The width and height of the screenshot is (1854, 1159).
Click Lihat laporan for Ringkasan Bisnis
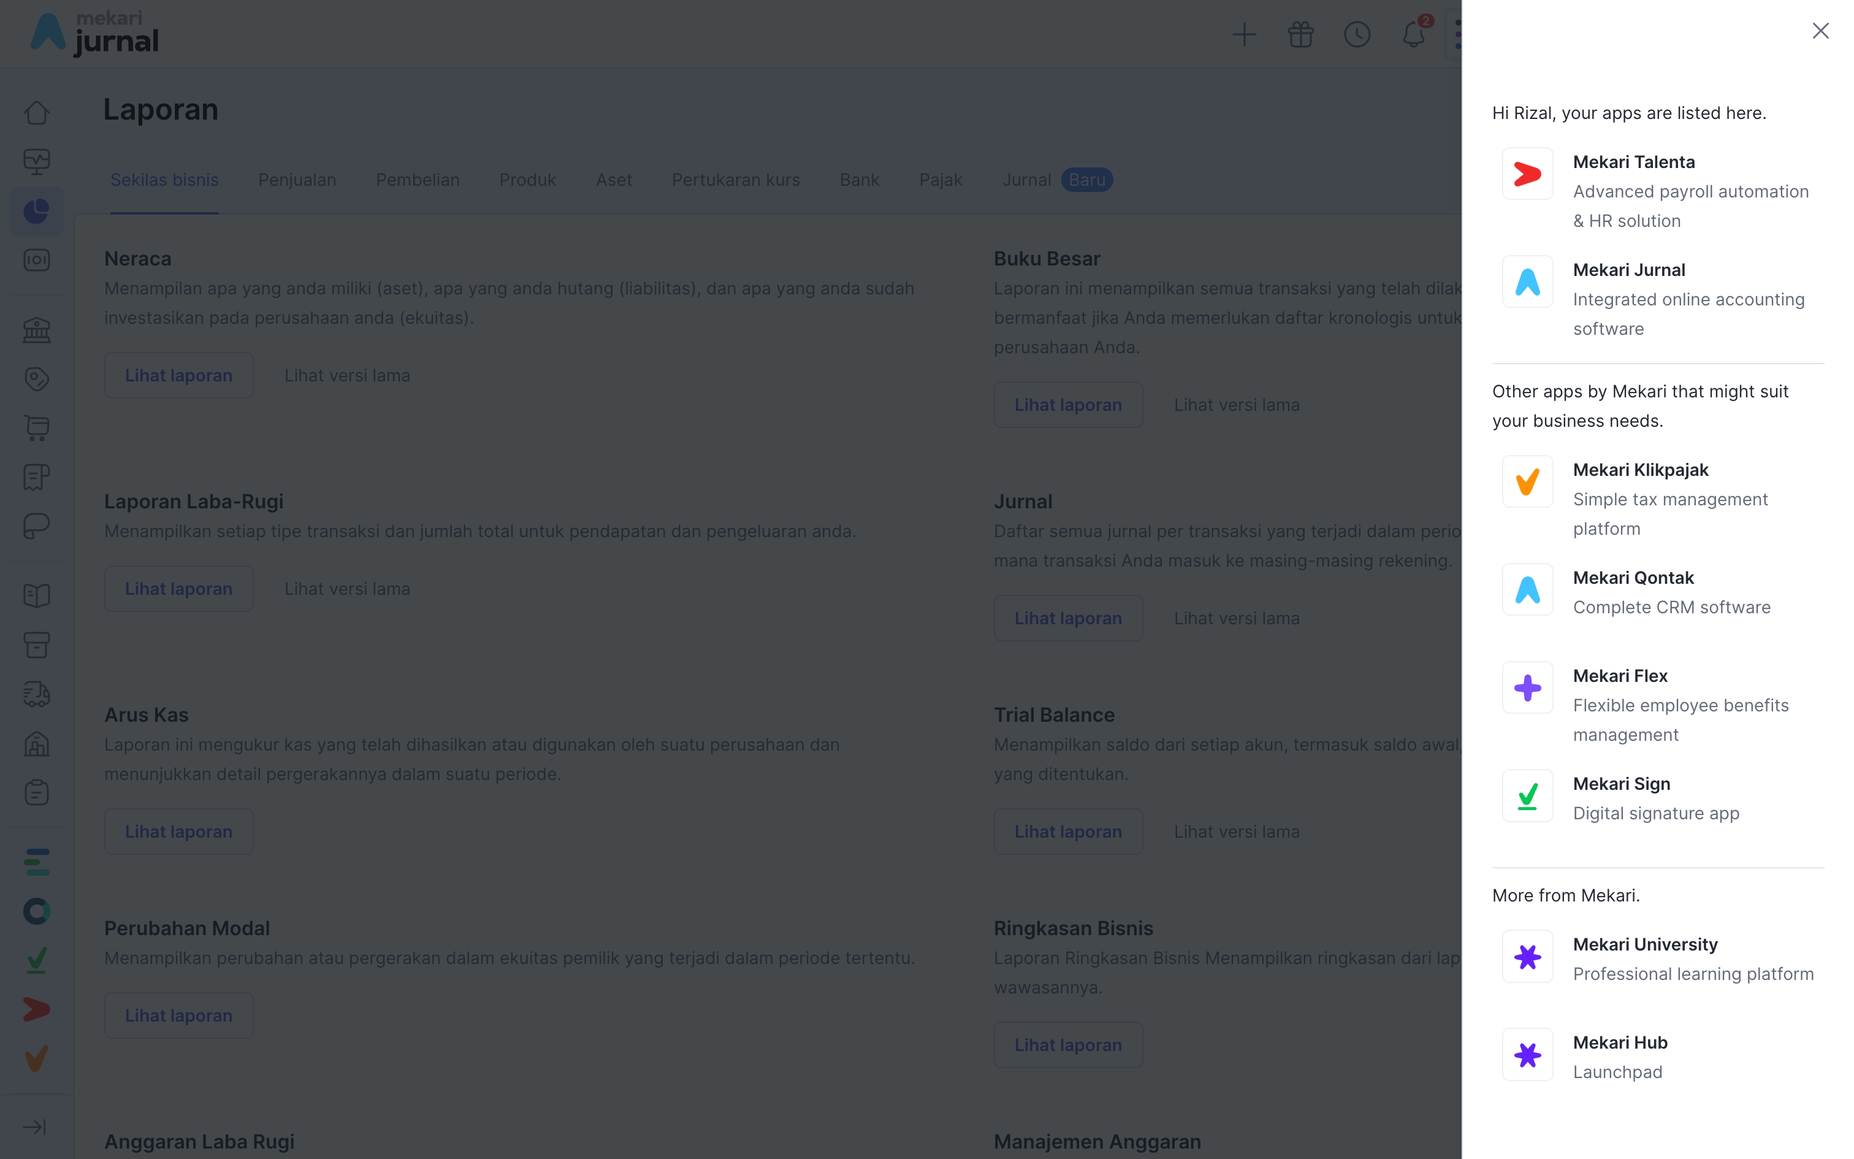pos(1068,1045)
